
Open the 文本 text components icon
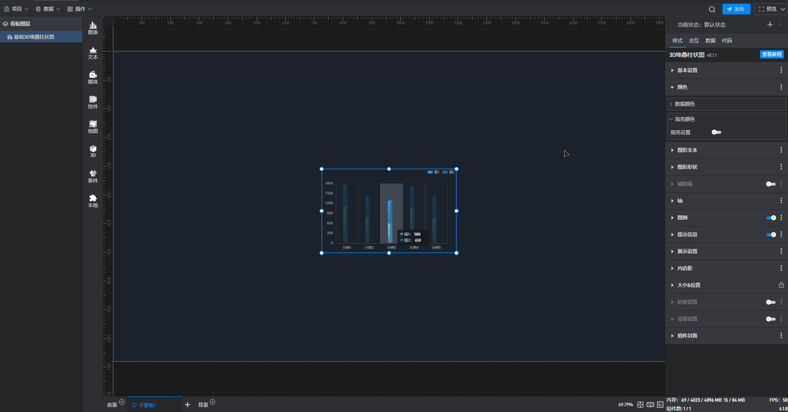tap(93, 53)
